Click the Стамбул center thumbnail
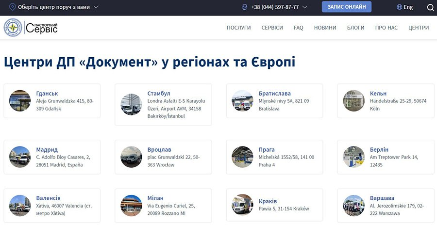This screenshot has width=437, height=225. point(131,104)
